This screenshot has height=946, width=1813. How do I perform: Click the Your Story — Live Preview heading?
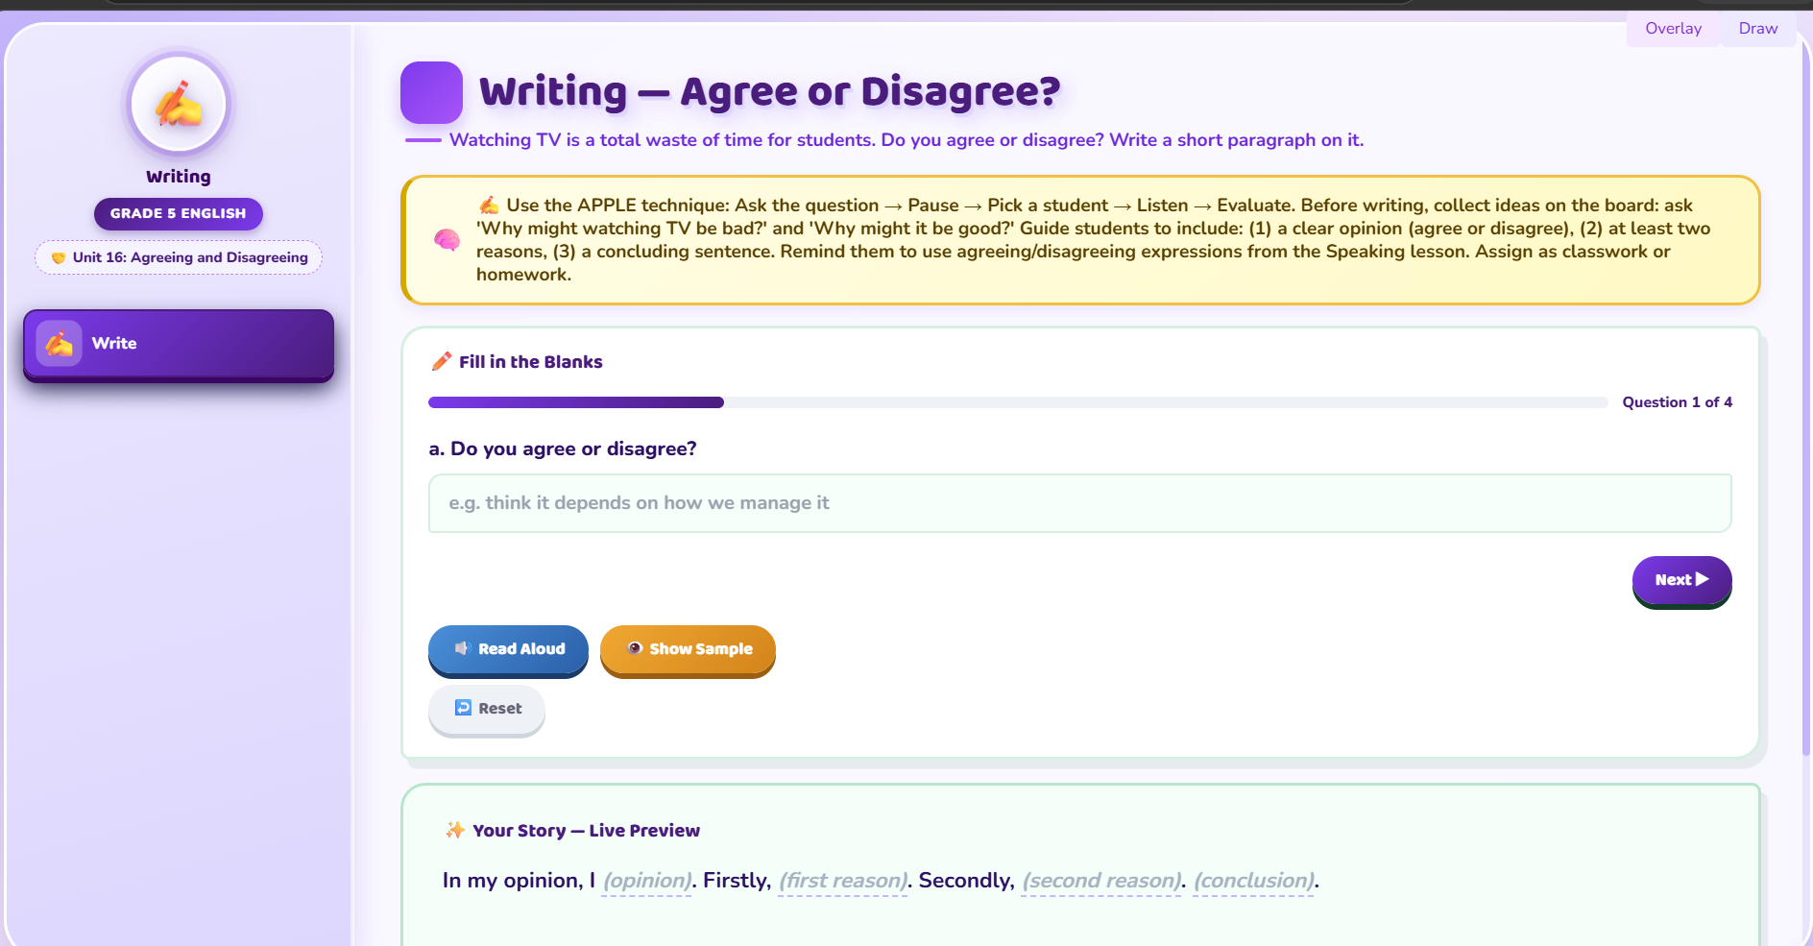(x=586, y=831)
